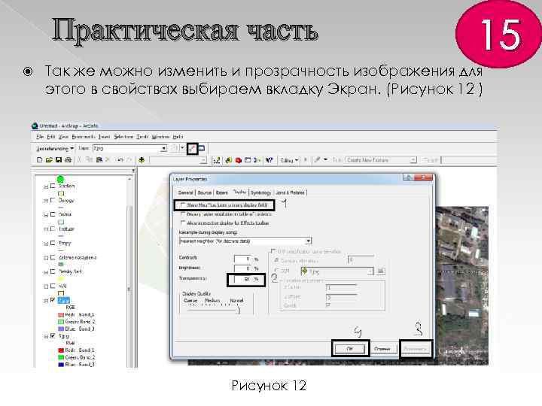Screen dimensions: 542x406
Task: Click the table of contents vertical scrollbar
Action: point(129,273)
